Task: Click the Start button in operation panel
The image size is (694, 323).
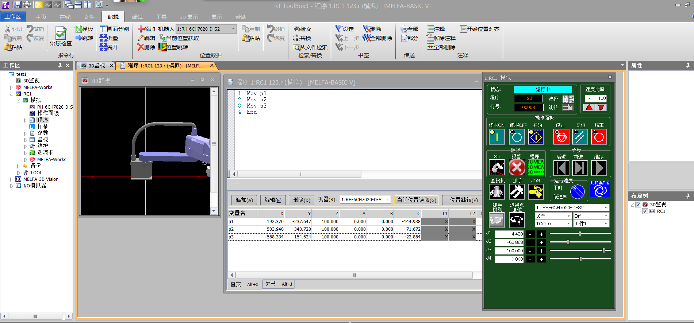Action: tap(536, 137)
